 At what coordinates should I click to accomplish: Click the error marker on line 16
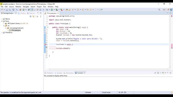click(45, 44)
